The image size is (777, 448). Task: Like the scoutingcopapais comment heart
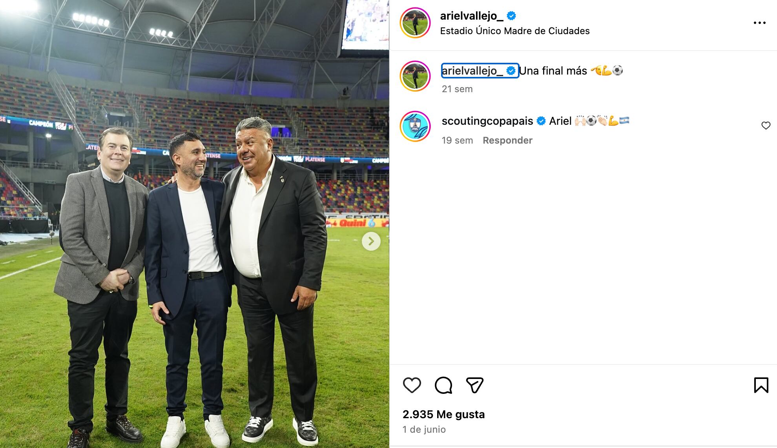click(x=766, y=126)
